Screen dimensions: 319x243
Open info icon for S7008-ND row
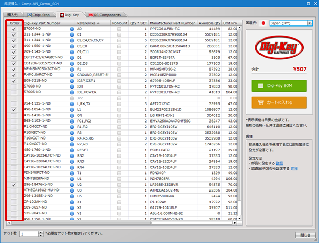pyautogui.click(x=72, y=86)
